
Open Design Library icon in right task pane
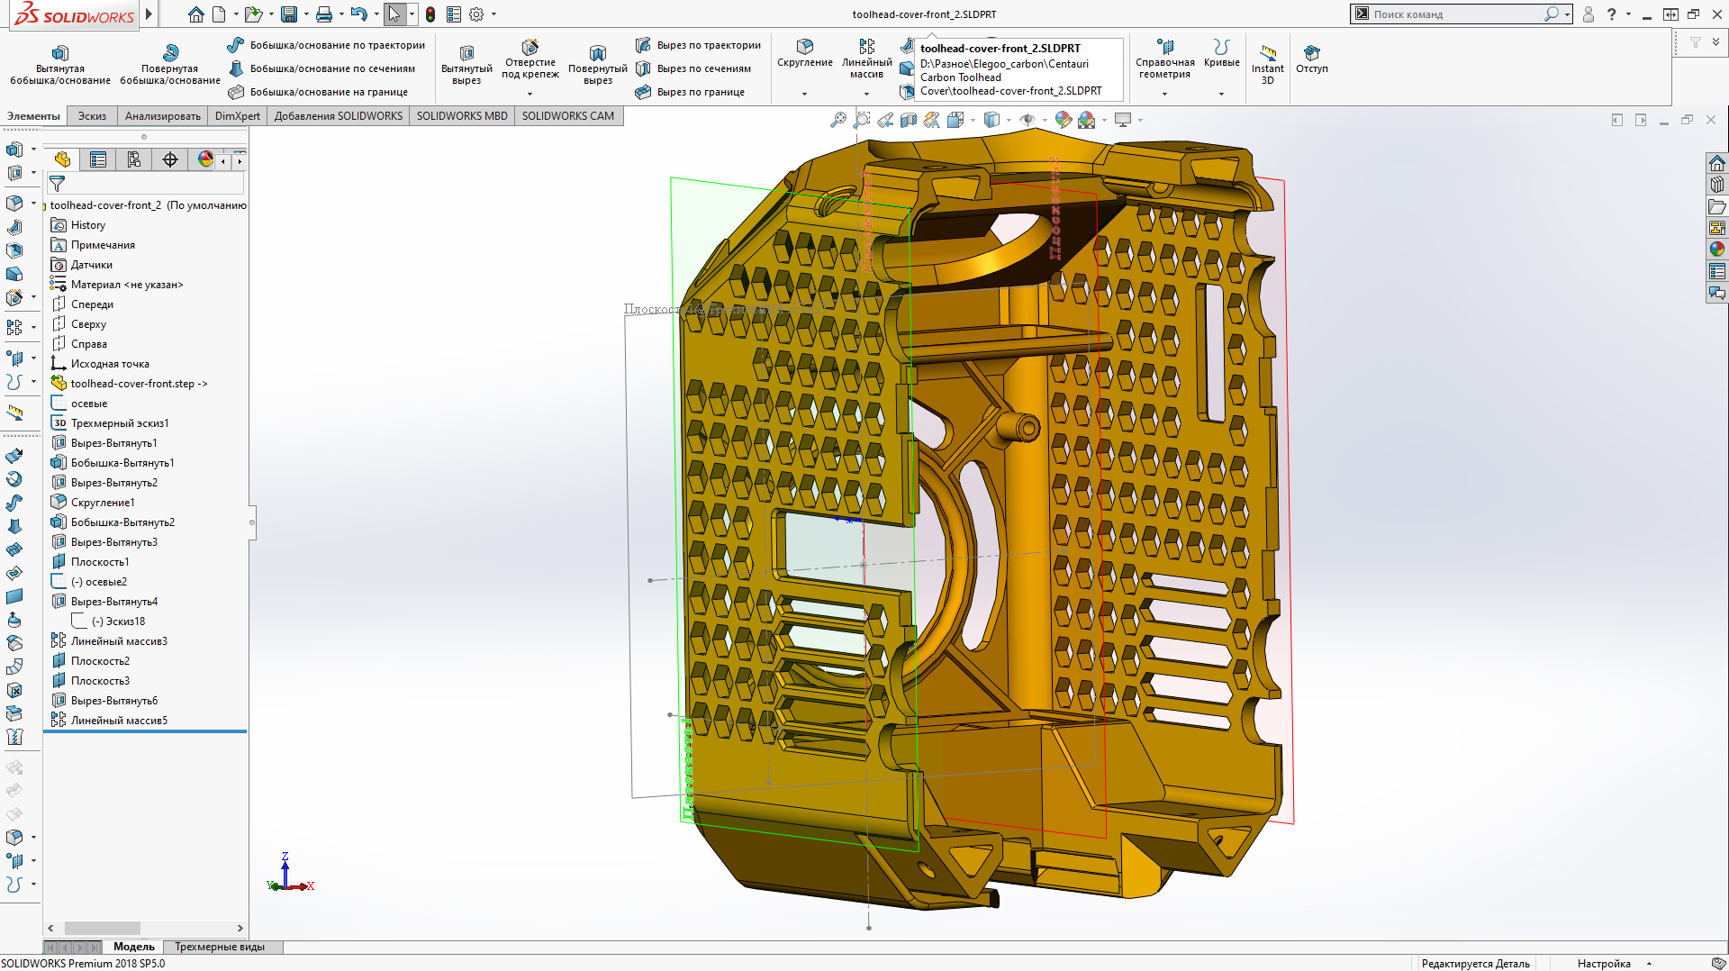[1717, 185]
